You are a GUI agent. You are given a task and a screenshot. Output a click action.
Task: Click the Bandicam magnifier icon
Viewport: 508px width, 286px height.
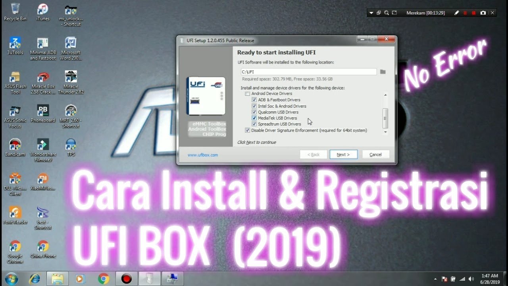pos(386,13)
